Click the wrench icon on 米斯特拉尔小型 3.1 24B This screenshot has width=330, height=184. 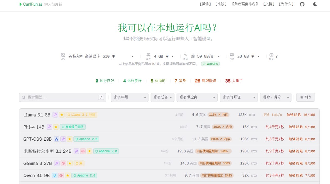tap(76, 151)
